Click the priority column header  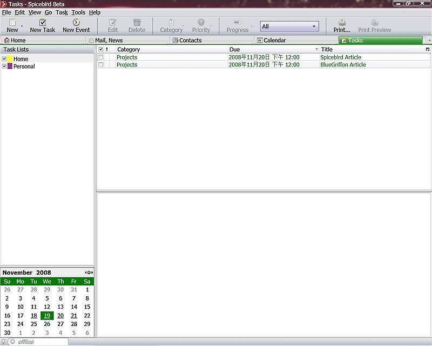(x=107, y=49)
